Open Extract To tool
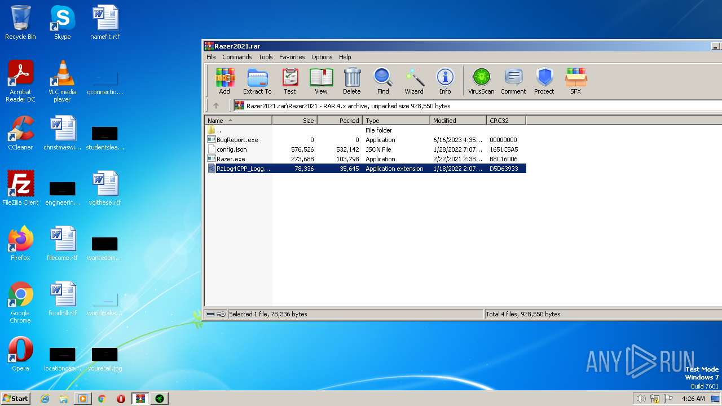Screen dimensions: 722x406 [257, 81]
